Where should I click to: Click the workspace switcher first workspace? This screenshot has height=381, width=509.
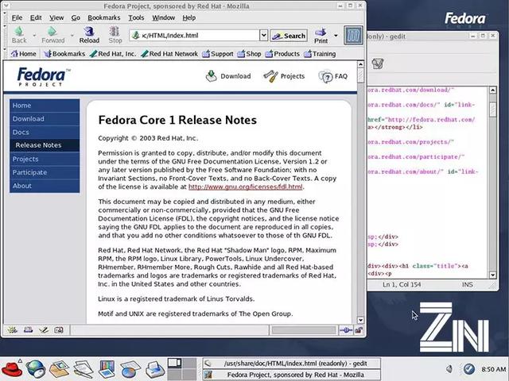[x=175, y=364]
